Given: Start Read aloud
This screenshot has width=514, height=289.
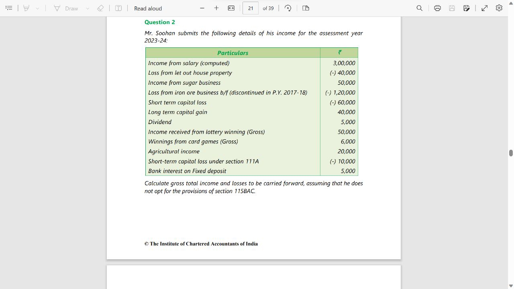Looking at the screenshot, I should (x=148, y=8).
